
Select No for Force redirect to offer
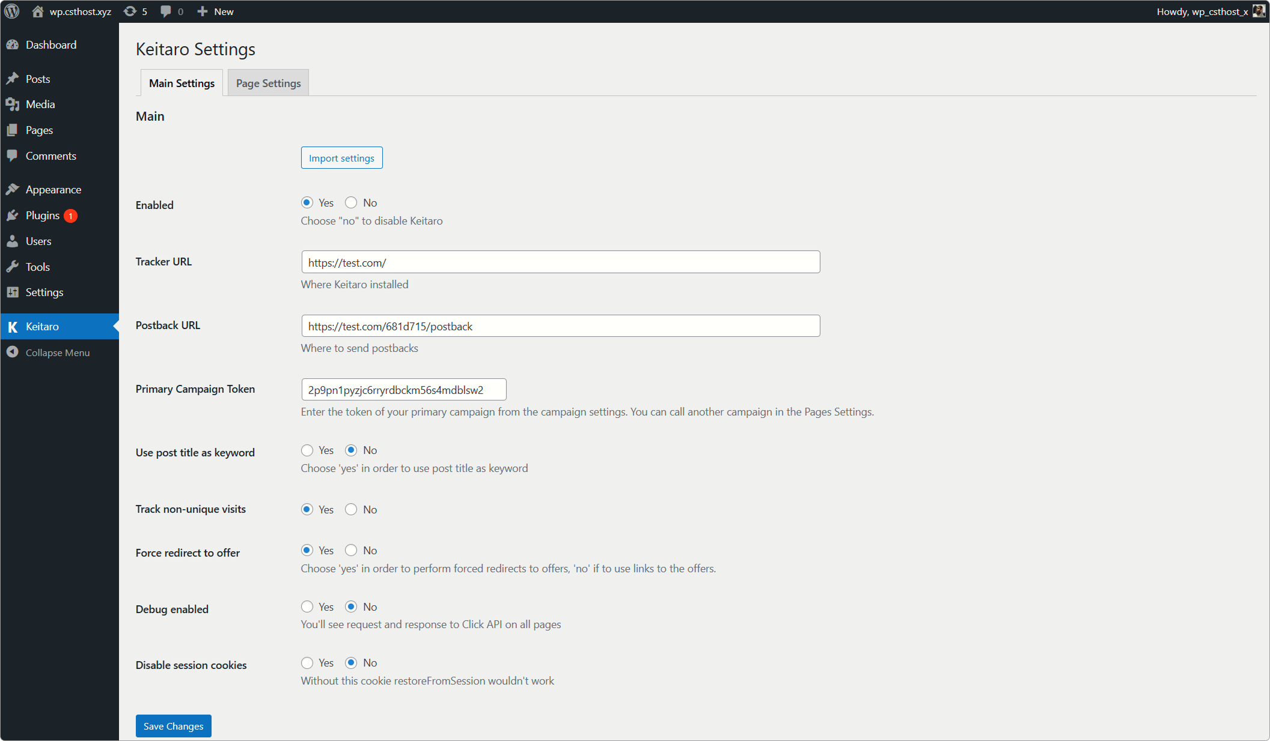coord(351,551)
